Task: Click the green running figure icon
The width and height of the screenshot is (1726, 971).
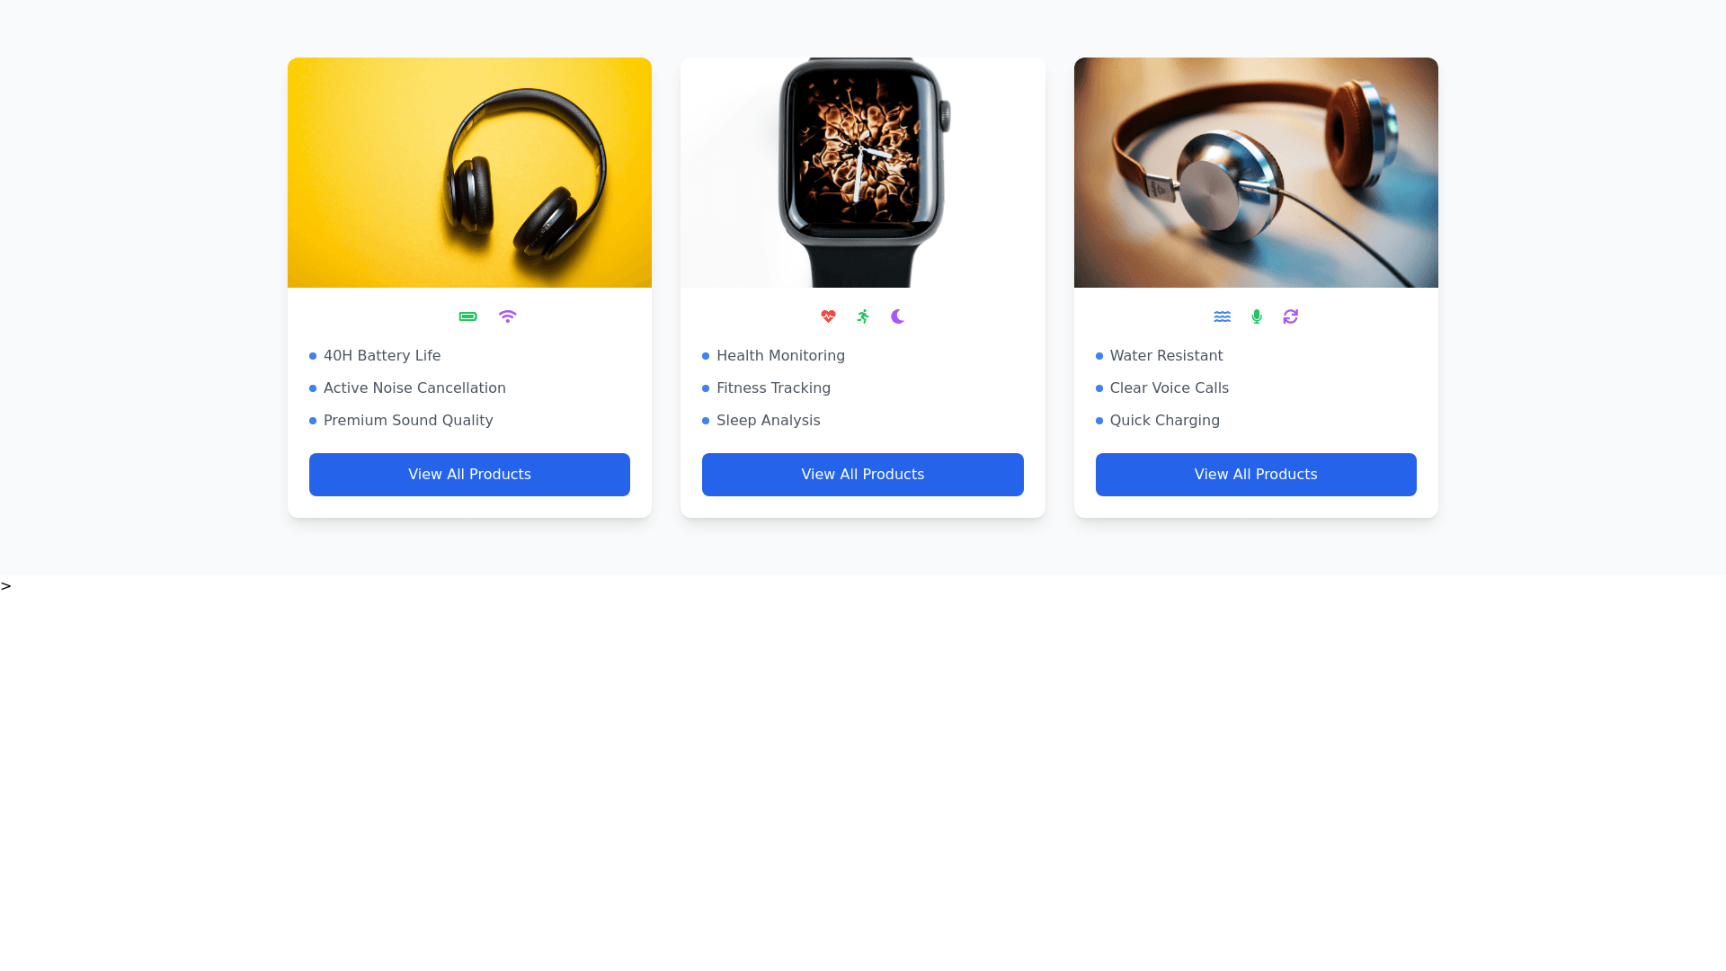Action: click(863, 316)
